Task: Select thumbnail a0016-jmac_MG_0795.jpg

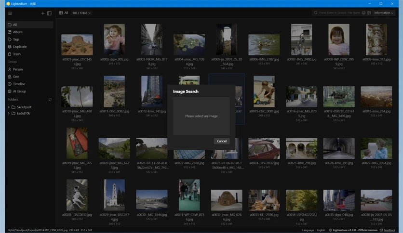Action: [301, 96]
